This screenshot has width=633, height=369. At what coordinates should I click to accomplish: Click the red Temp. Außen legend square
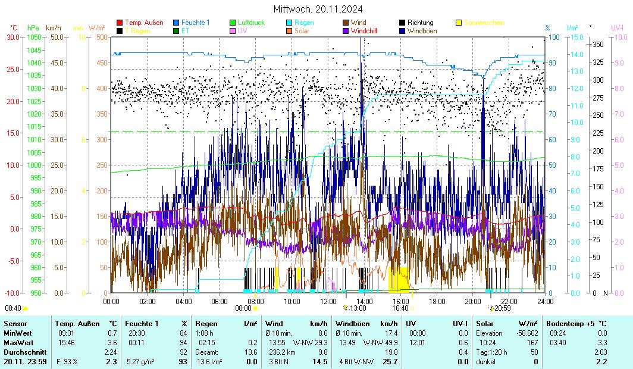click(120, 23)
